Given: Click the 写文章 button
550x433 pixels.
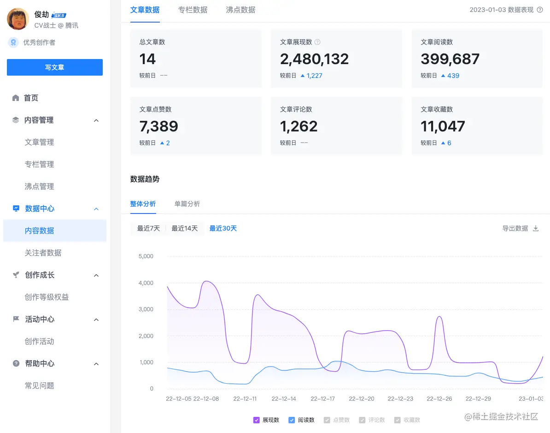Looking at the screenshot, I should (x=55, y=67).
